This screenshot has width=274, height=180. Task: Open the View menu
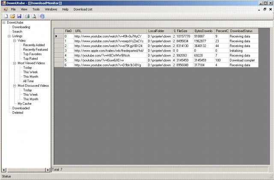coord(24,9)
